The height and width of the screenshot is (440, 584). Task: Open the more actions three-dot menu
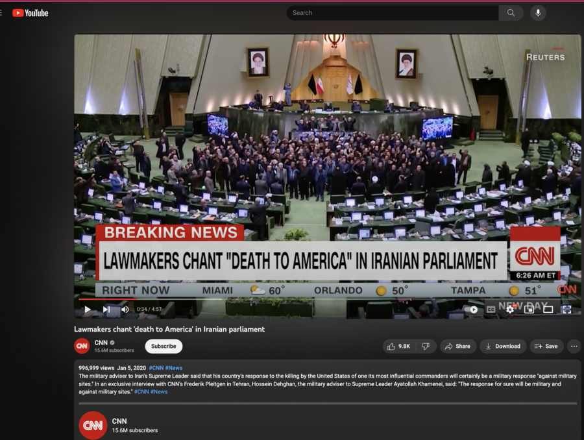[x=574, y=347]
